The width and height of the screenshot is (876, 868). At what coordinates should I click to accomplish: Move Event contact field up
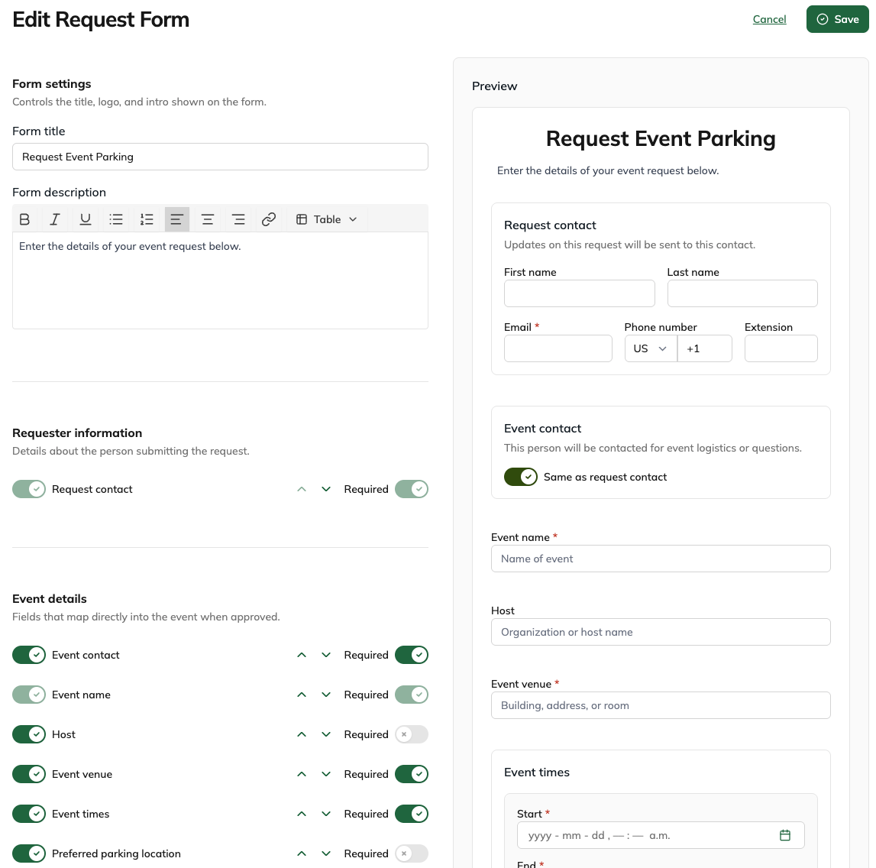coord(302,655)
